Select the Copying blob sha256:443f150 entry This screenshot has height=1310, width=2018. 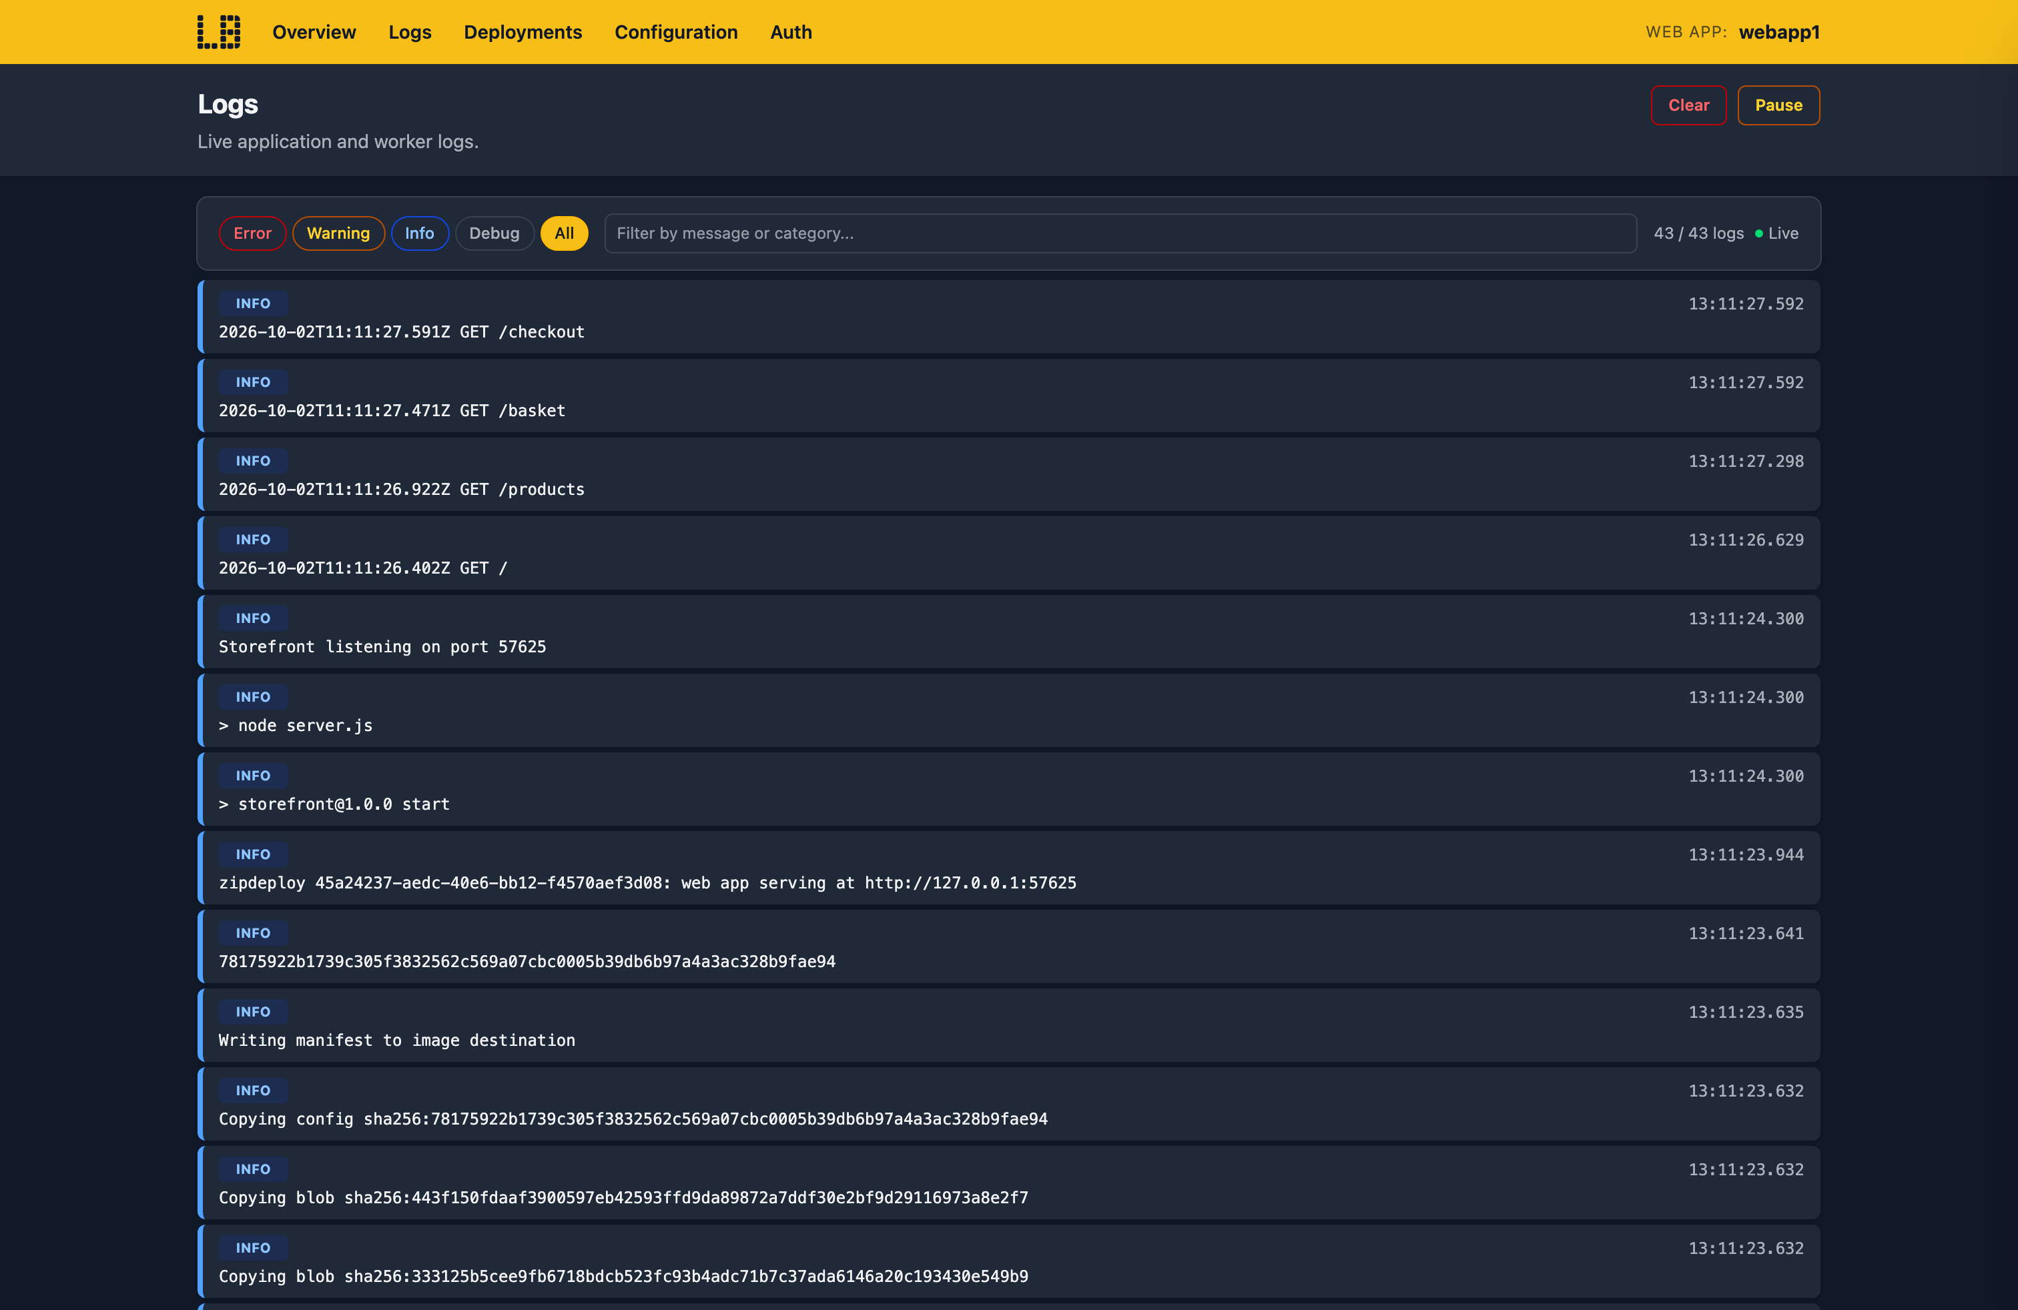[1009, 1183]
